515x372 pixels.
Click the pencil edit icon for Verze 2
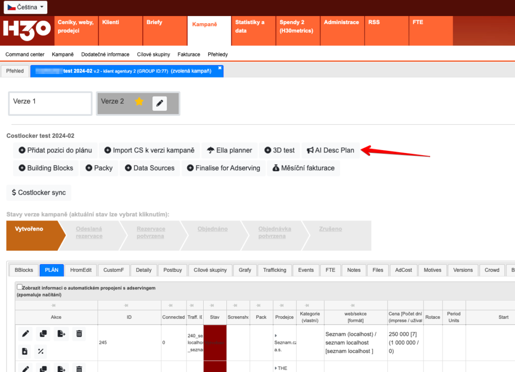(x=159, y=103)
